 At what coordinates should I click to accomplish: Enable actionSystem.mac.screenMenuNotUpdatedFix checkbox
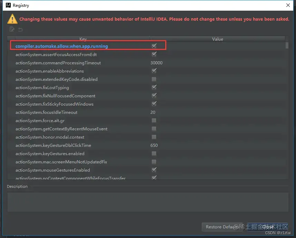pos(154,162)
